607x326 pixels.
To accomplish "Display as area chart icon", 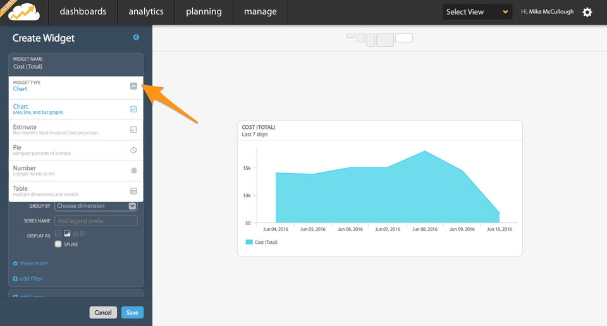I will pyautogui.click(x=68, y=234).
